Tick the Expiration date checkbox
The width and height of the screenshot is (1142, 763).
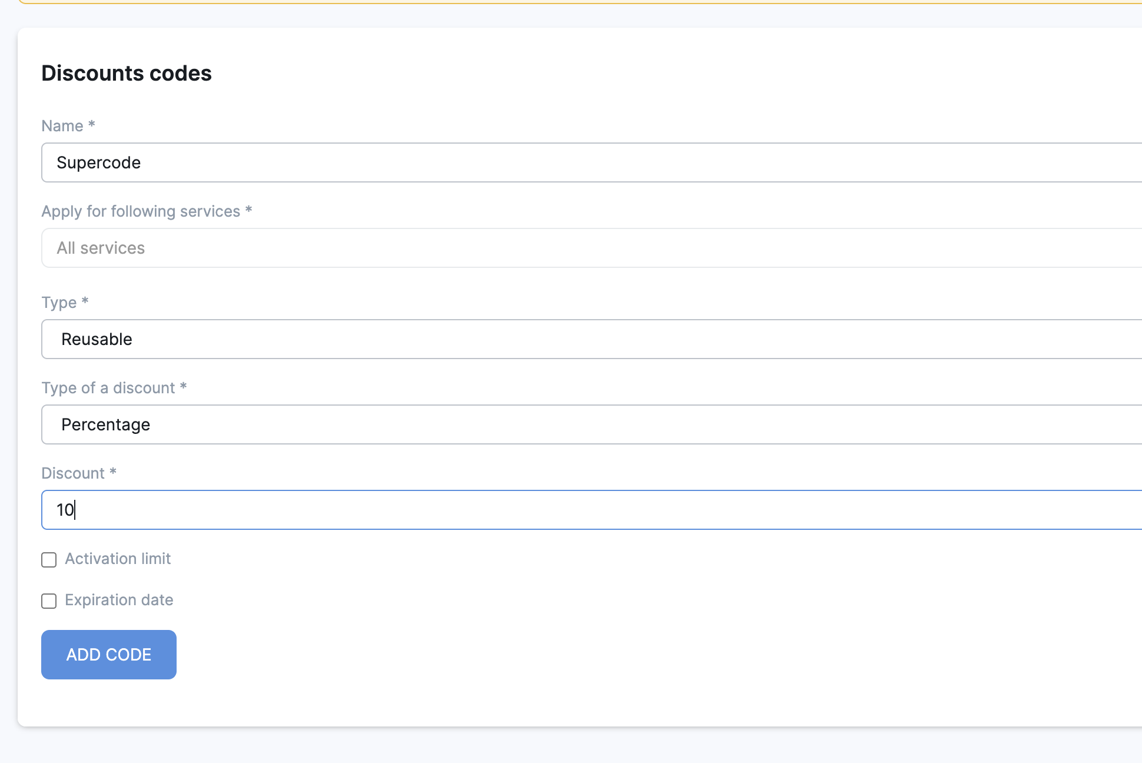(x=49, y=601)
